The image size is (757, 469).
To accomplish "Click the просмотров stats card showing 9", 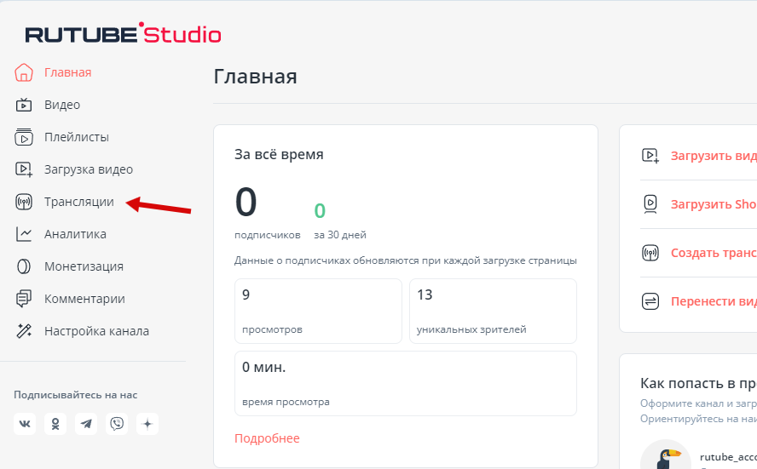I will pos(318,311).
